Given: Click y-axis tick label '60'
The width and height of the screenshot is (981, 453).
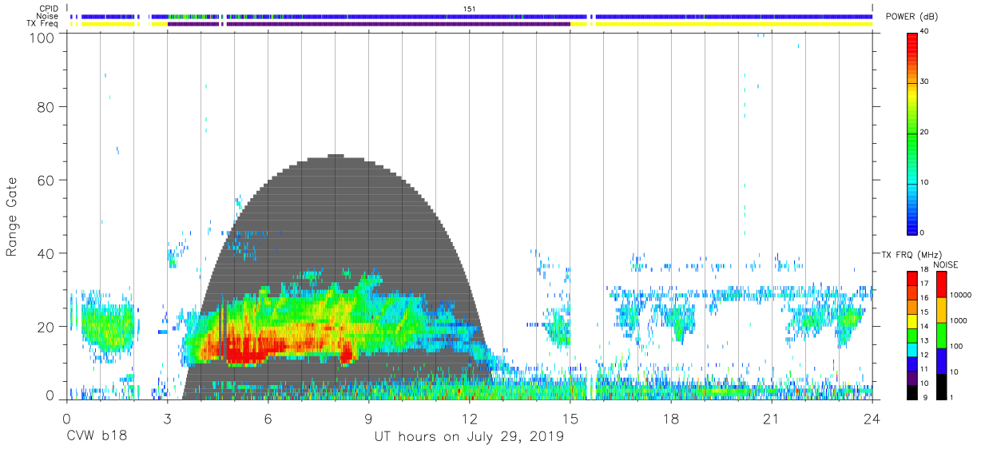Looking at the screenshot, I should click(x=46, y=180).
